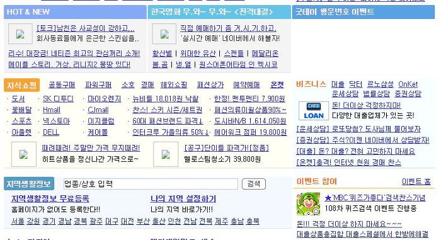The width and height of the screenshot is (441, 240).
Task: Open the 에어워크 점퍼 19,800원 deal
Action: 250,132
